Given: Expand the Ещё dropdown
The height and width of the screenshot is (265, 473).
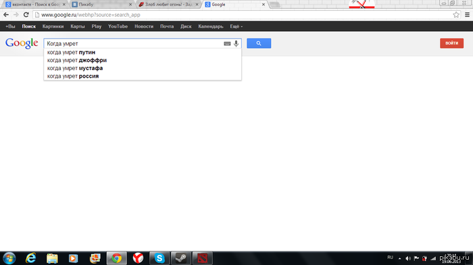Looking at the screenshot, I should pyautogui.click(x=236, y=26).
